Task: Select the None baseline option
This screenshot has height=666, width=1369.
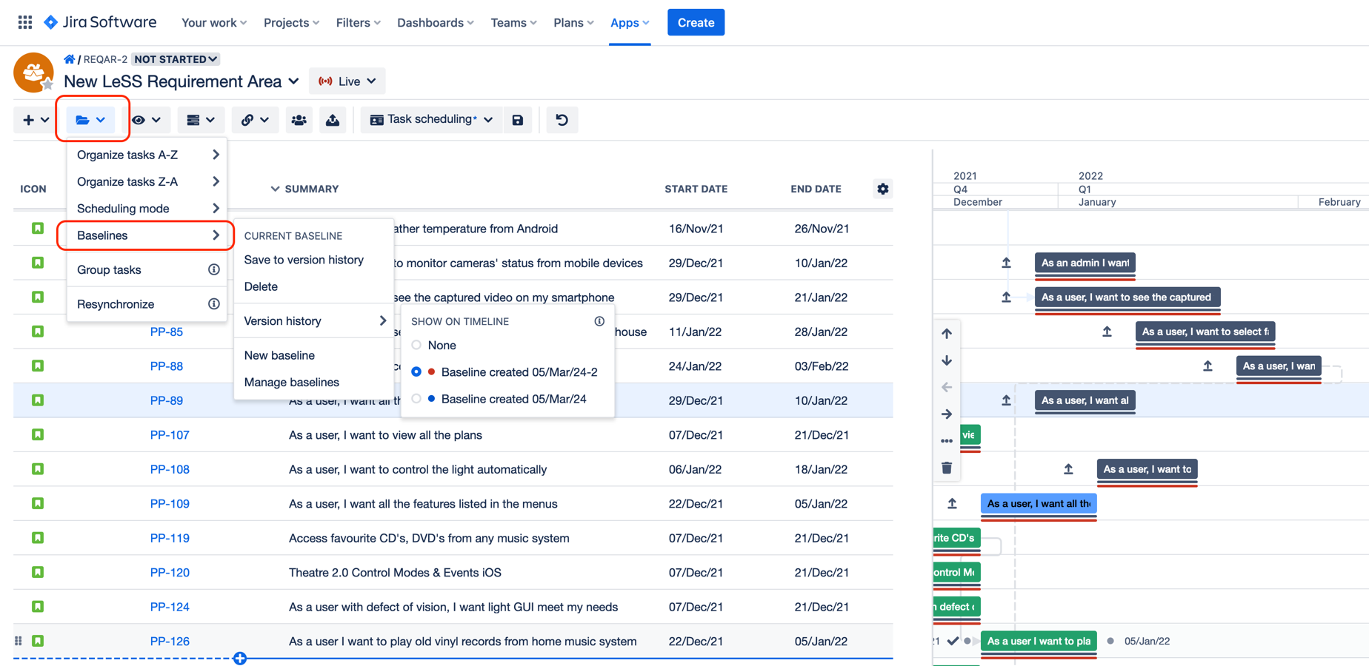Action: pos(416,345)
